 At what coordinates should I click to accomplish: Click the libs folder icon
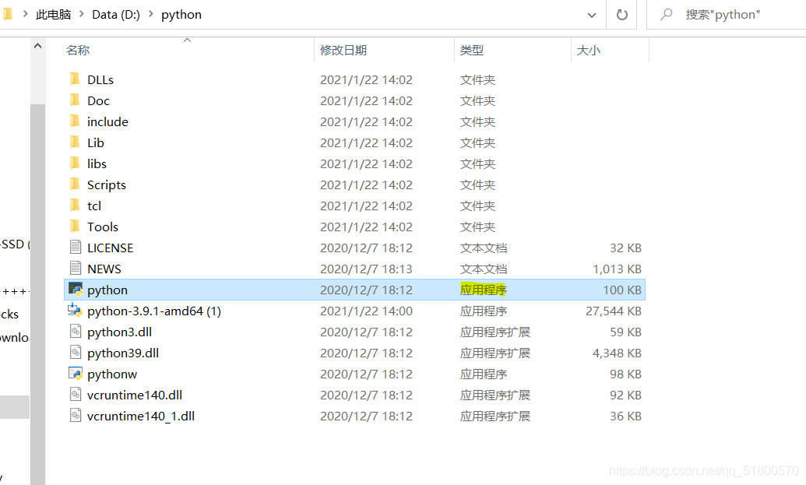pos(75,163)
